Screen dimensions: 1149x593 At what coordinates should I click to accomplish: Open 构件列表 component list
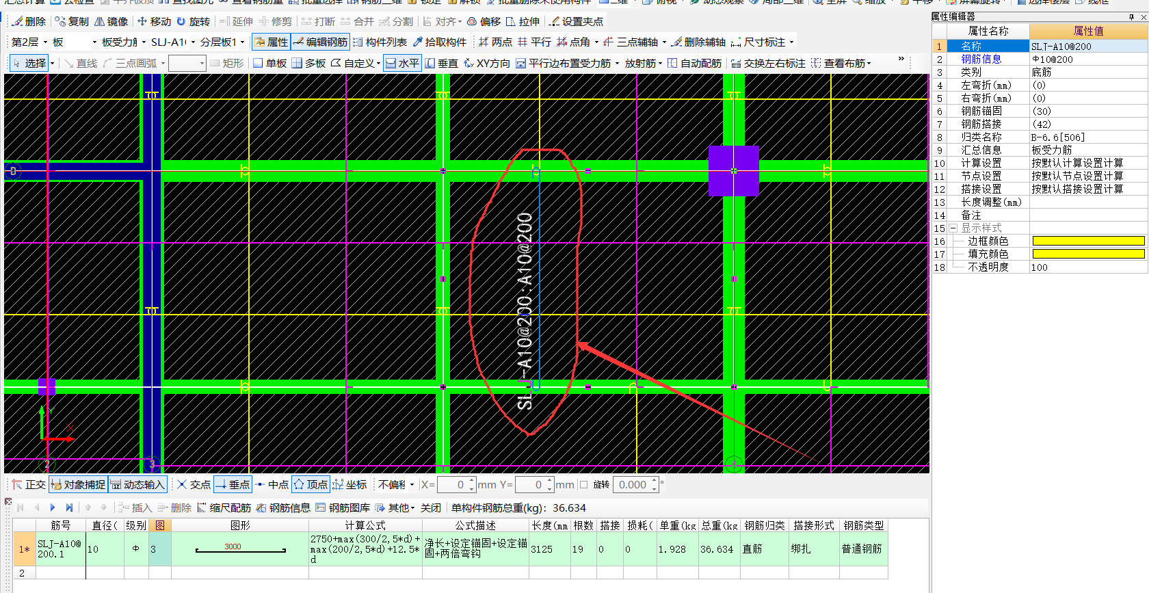tap(380, 42)
